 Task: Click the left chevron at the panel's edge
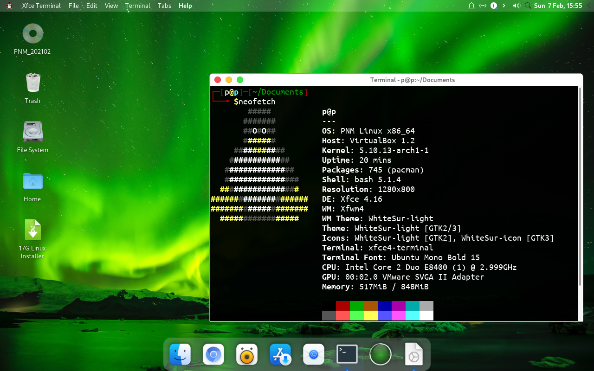point(589,6)
